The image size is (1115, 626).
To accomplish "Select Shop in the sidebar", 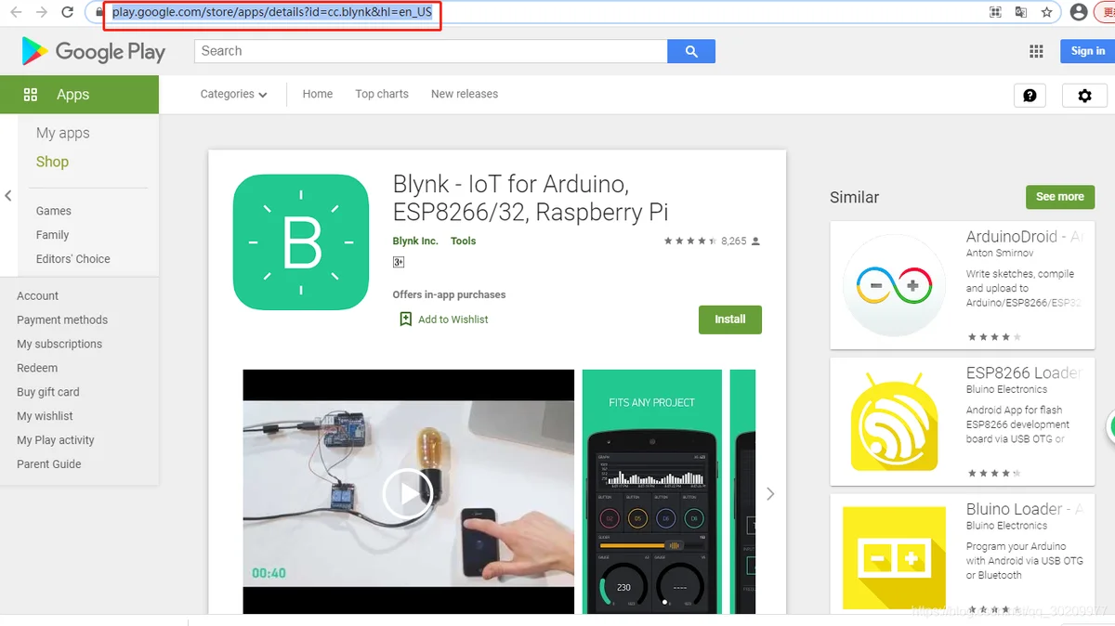I will tap(52, 162).
